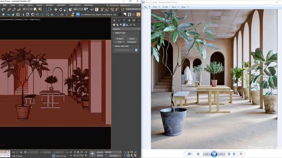Open the Rendering menu in 3ds Max
Screen dimensions: 282x158
(89, 5)
